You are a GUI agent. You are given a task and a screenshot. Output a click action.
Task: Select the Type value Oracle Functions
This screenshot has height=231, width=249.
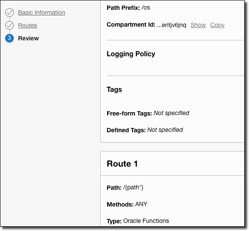tap(146, 221)
